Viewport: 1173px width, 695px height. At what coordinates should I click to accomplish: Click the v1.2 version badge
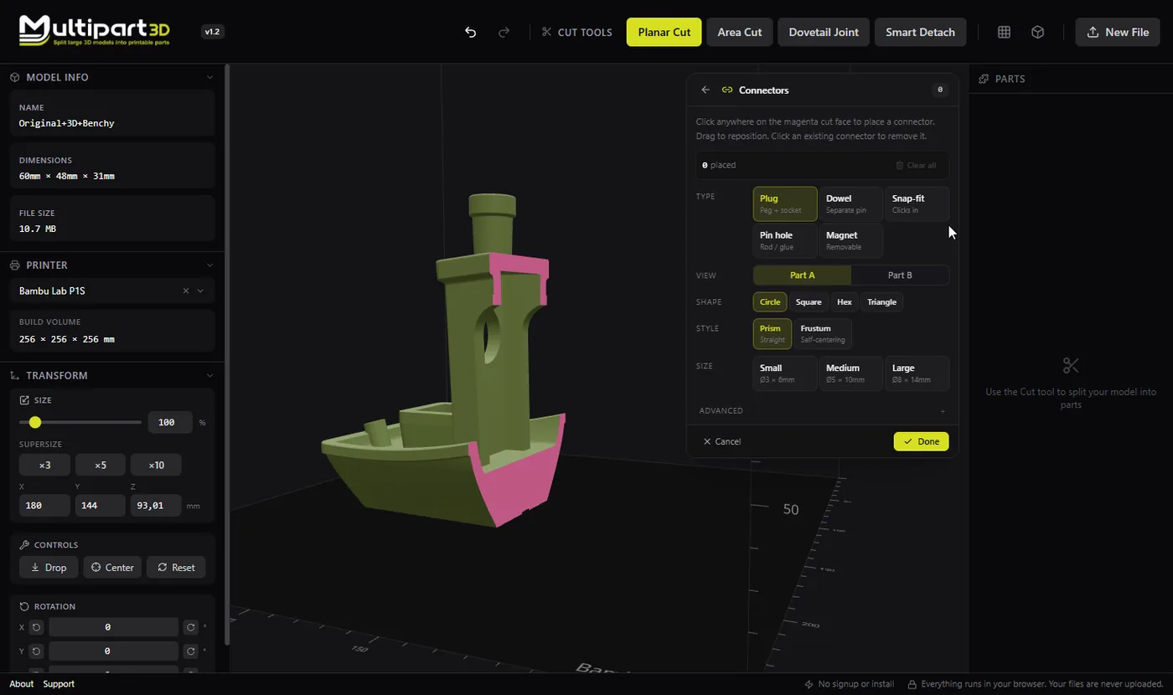213,32
